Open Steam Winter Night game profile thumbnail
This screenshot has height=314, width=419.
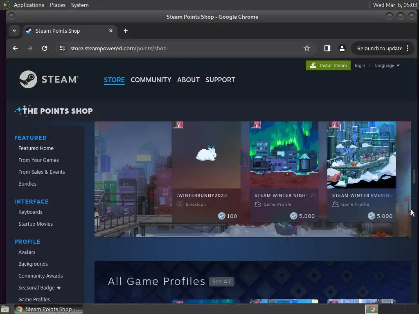(284, 155)
